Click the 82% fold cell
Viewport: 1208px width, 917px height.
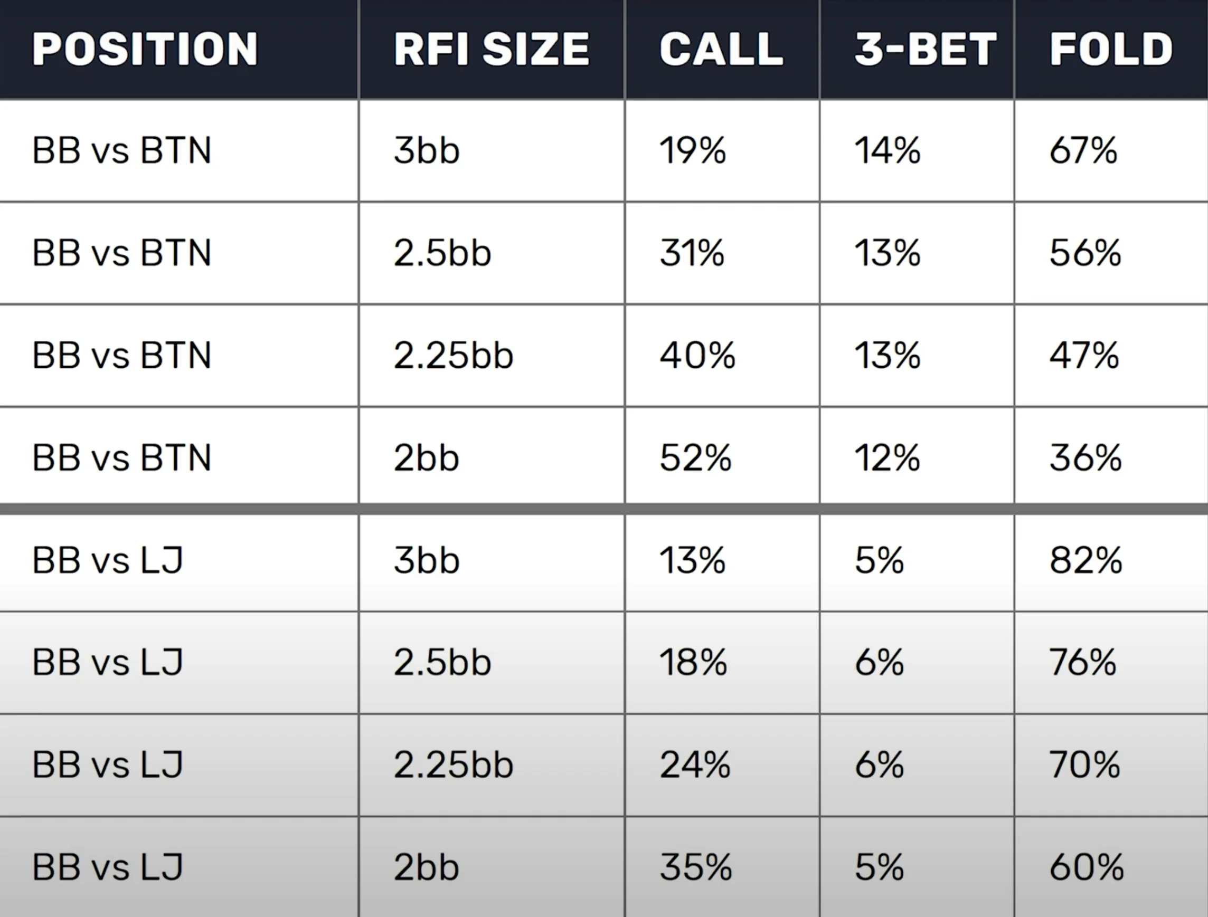tap(1086, 560)
